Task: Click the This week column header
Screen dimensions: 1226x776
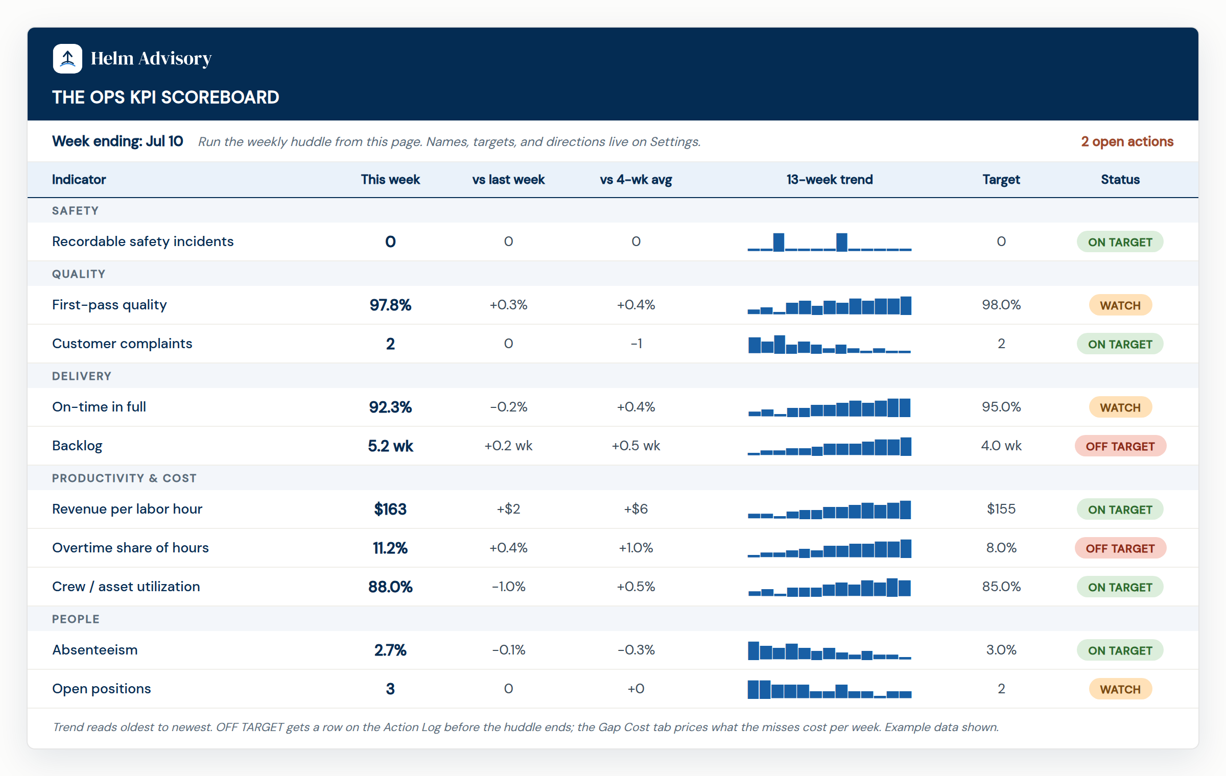Action: [390, 179]
